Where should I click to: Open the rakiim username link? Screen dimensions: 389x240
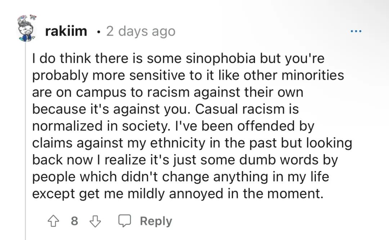pos(66,31)
